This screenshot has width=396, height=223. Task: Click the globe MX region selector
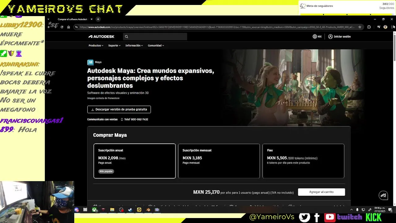click(317, 37)
